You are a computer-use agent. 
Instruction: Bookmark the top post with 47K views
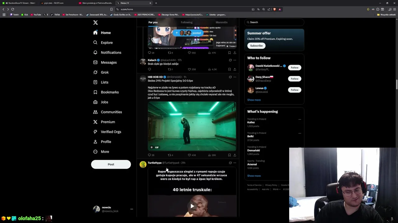[229, 53]
